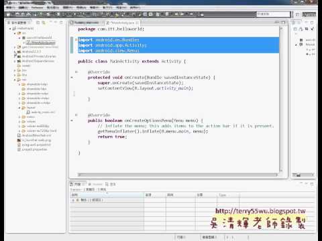Screen dimensions: 322x241
Task: Switch to MainActivity.java editor tab
Action: coord(122,23)
